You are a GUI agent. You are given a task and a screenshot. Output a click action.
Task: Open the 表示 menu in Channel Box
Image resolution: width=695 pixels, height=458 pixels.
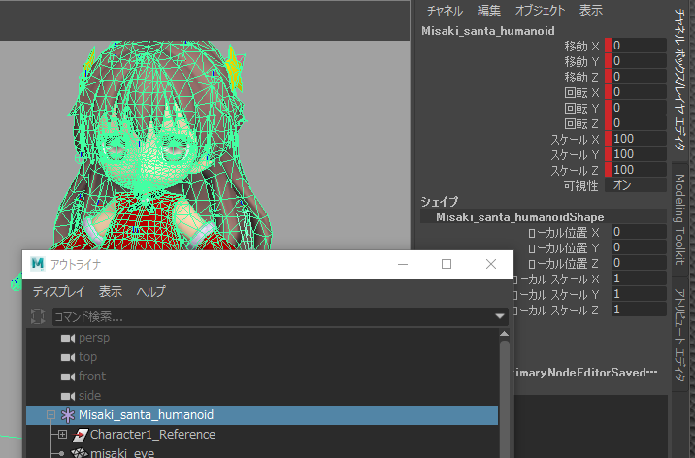click(x=591, y=10)
